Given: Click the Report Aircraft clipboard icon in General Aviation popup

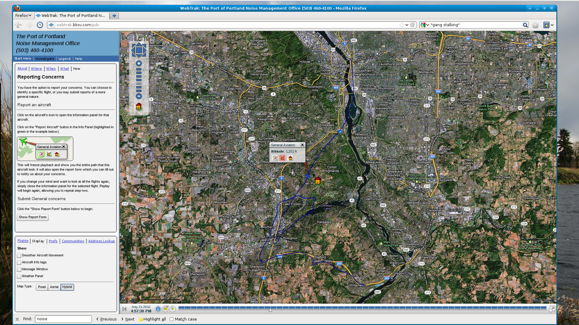Looking at the screenshot, I should click(x=275, y=158).
